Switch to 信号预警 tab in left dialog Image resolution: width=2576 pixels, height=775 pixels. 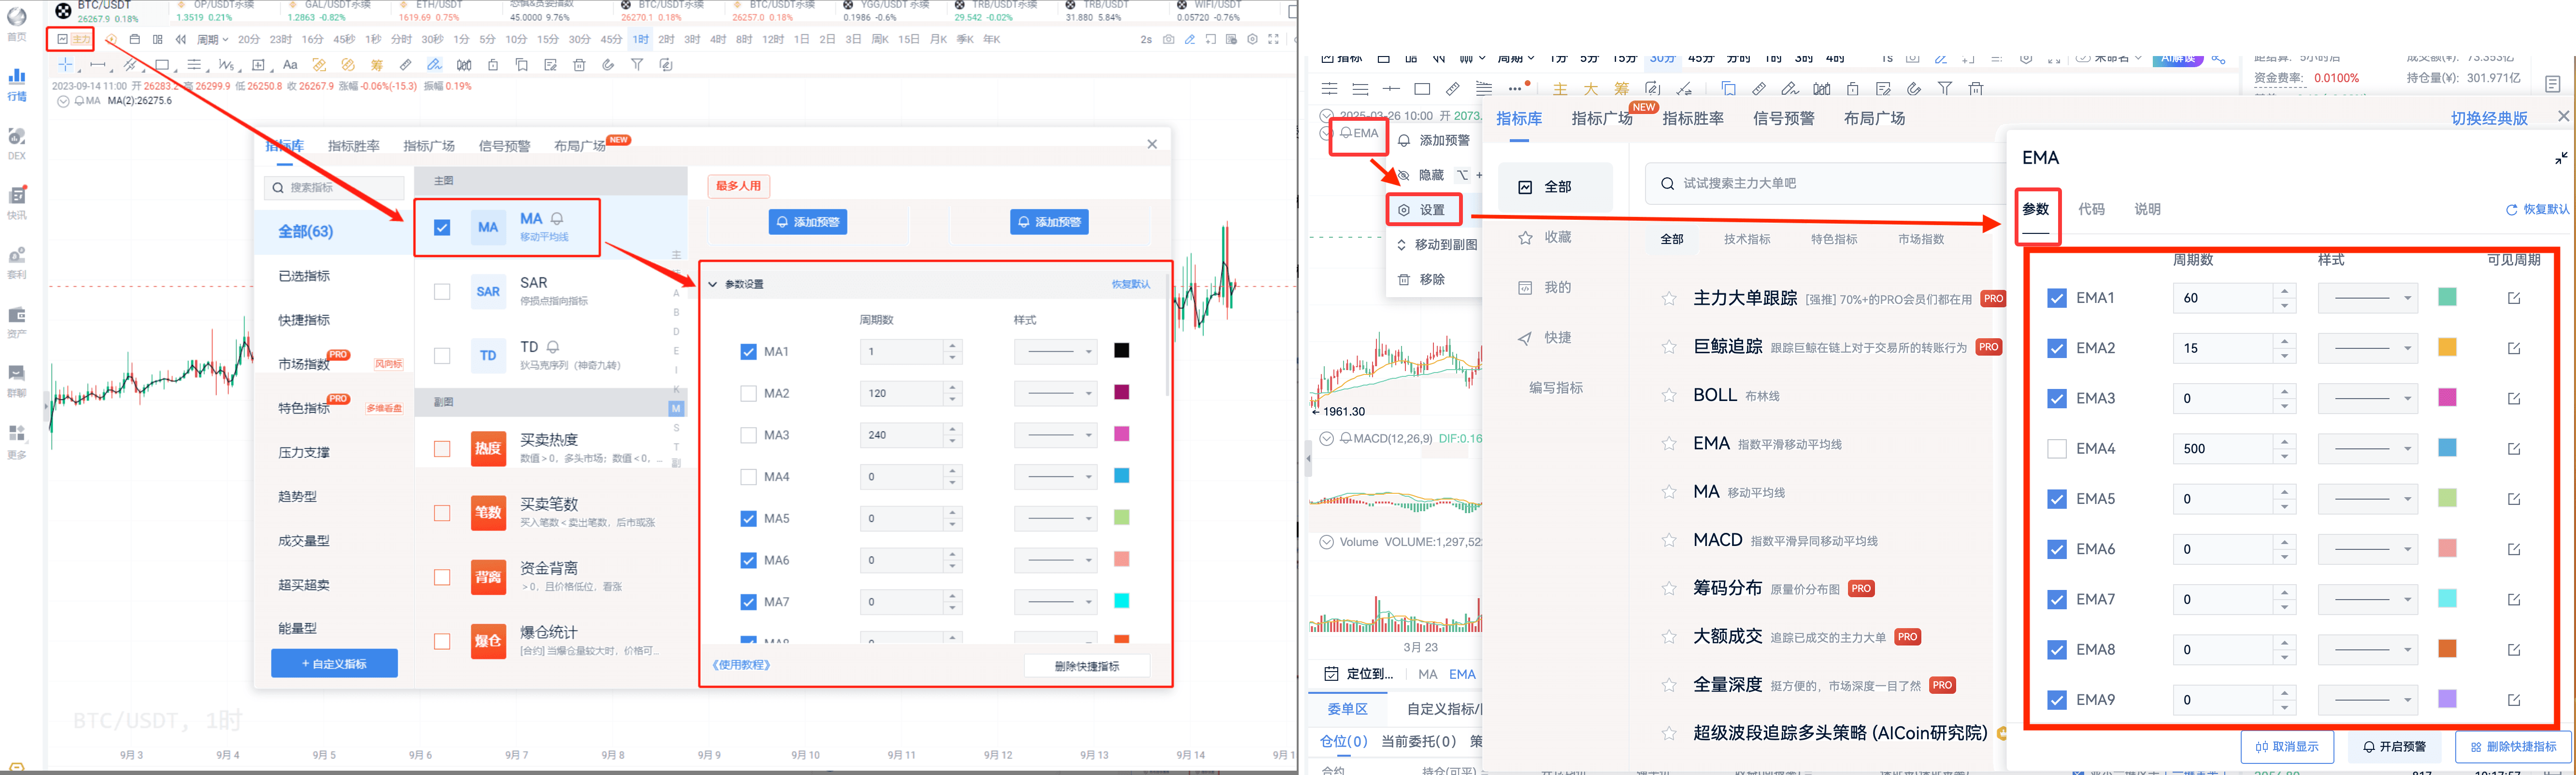point(504,146)
